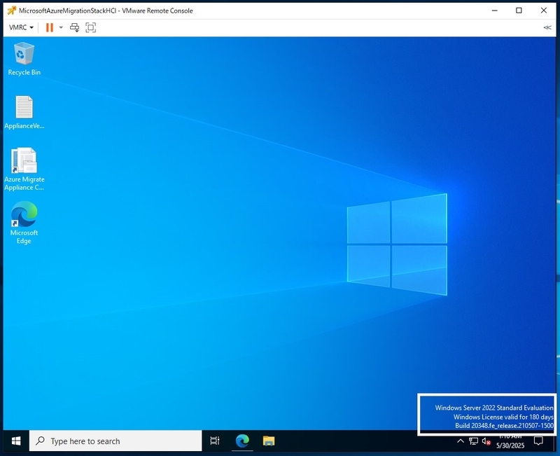Expand the power options arrow beside the pause button
The width and height of the screenshot is (560, 456).
[61, 27]
